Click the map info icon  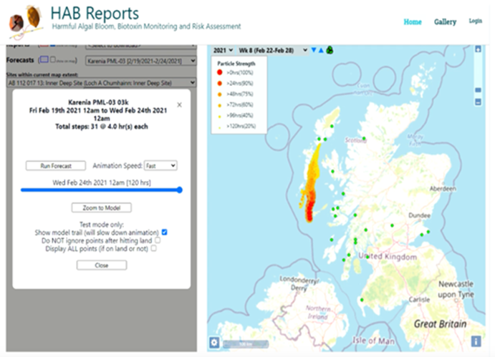476,341
